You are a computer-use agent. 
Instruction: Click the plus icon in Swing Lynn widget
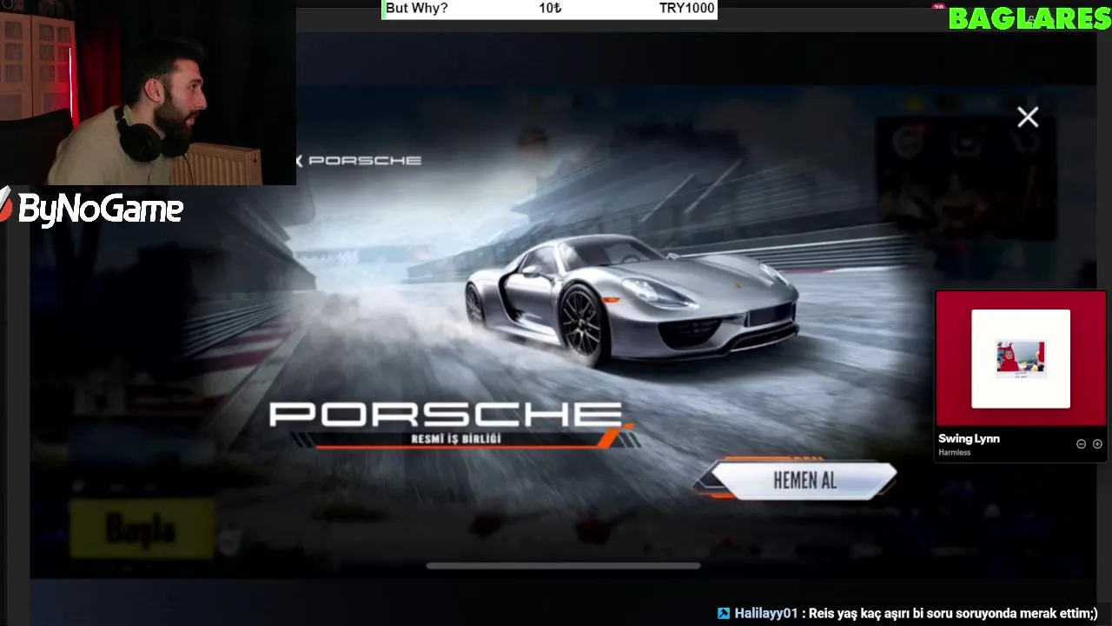pyautogui.click(x=1097, y=444)
